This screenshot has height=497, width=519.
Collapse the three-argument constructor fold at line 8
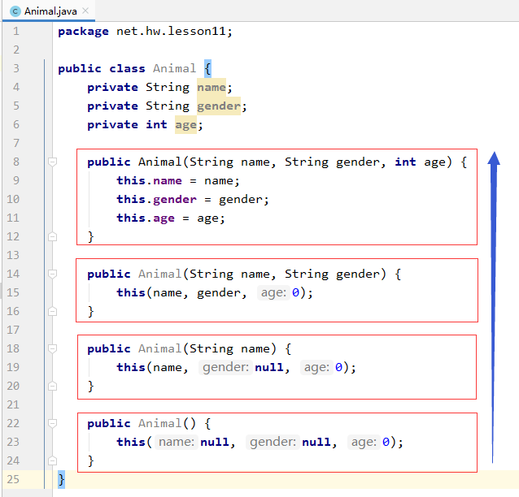tap(52, 162)
